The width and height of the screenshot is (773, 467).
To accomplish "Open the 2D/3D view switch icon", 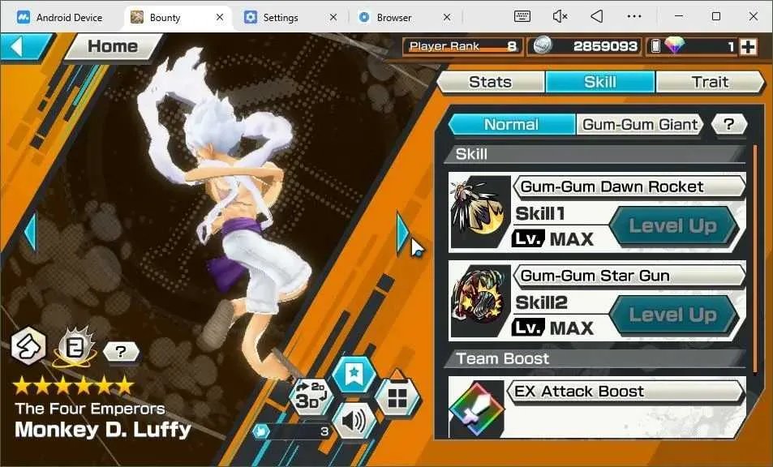I will (311, 396).
